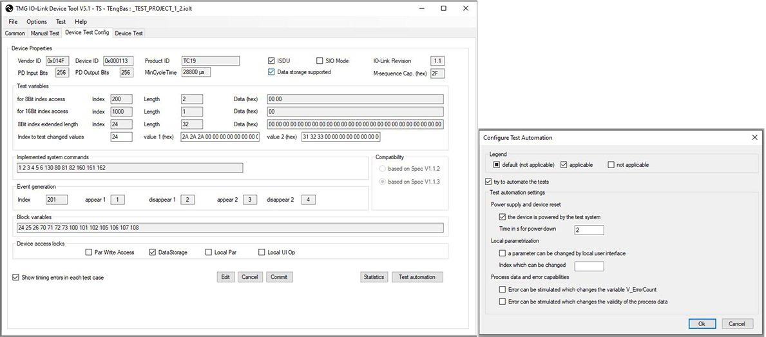Image resolution: width=766 pixels, height=337 pixels.
Task: Click the value 2 (hex) field
Action: point(341,137)
